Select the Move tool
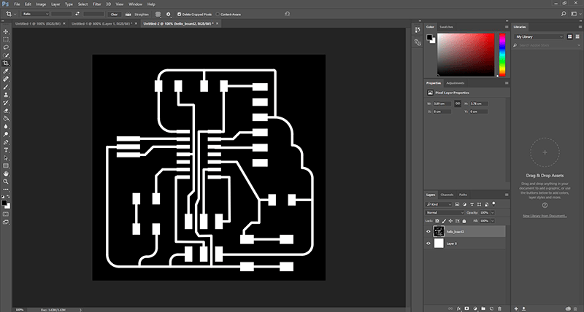Screen dimensions: 584x312 [6, 32]
